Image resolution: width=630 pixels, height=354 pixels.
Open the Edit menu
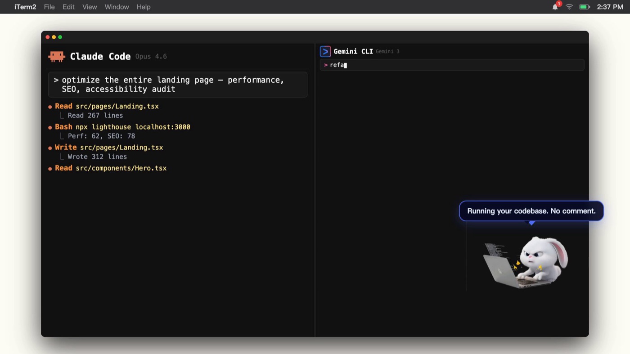[x=68, y=7]
